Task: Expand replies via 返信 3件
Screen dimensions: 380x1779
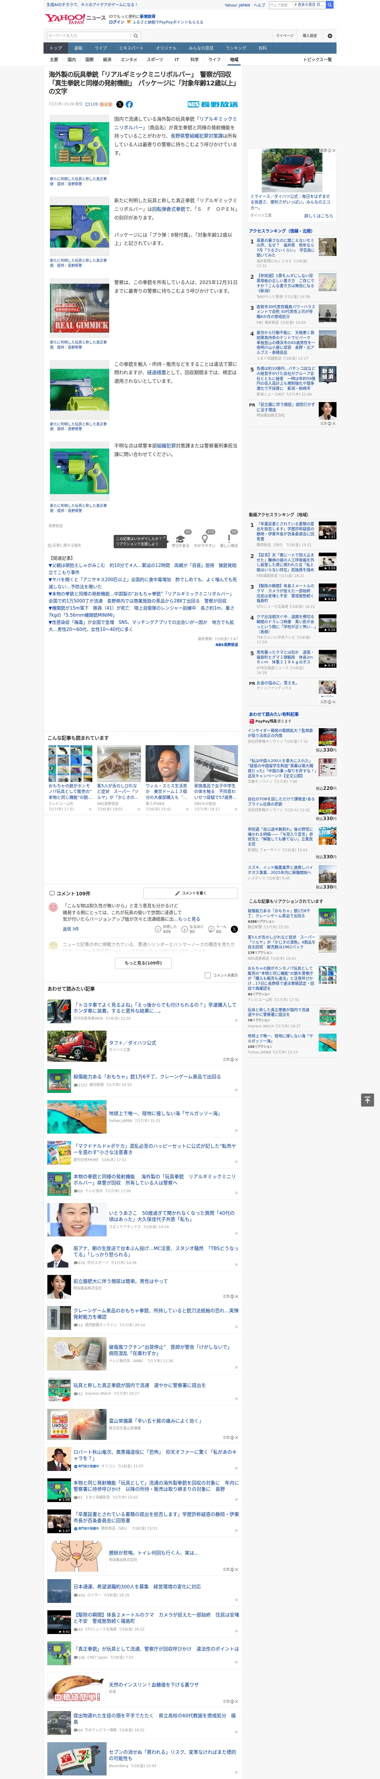Action: coord(71,929)
